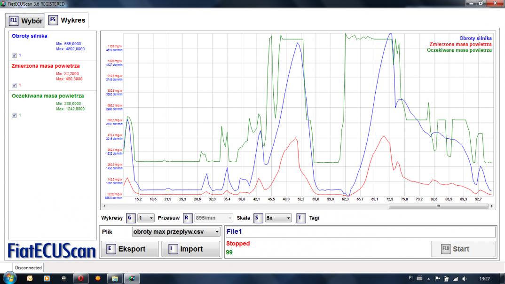
Task: Click the PL language indicator
Action: coord(411,278)
